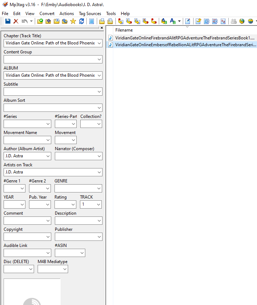Click the blue Refresh arrows icon
Screen dimensions: 257x305
tap(81, 21)
